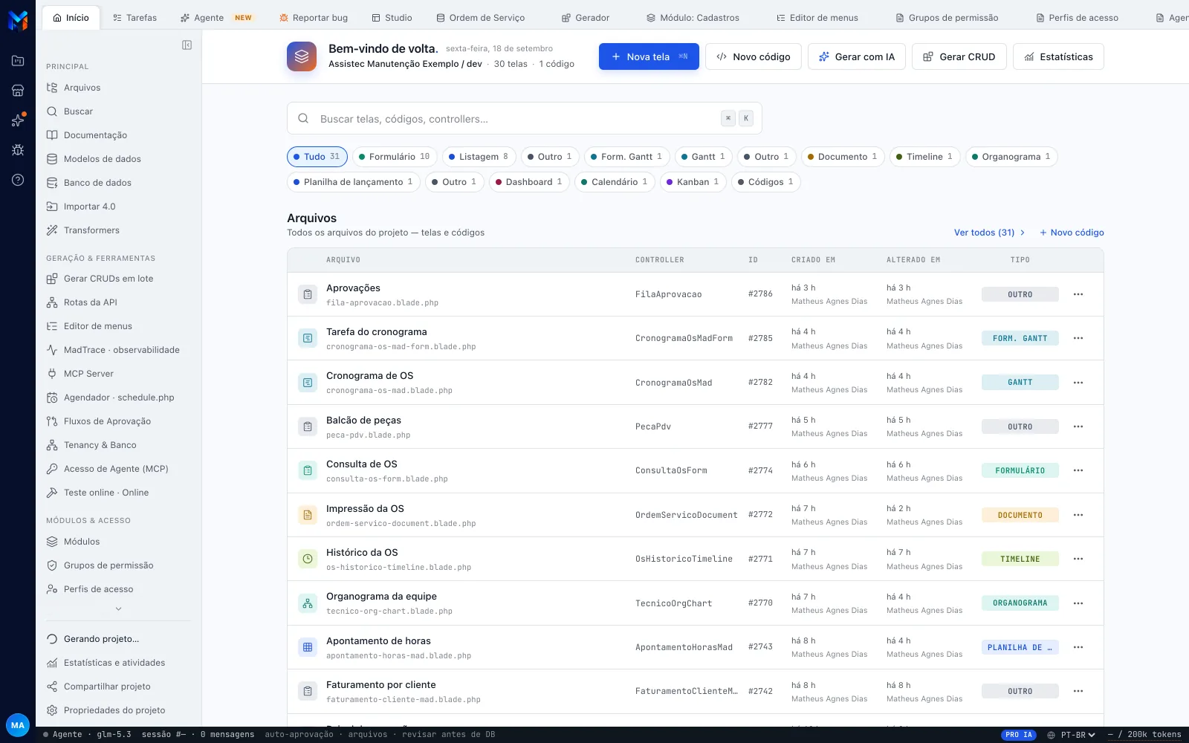Click the Gerar CRUD button
Image resolution: width=1189 pixels, height=743 pixels.
point(959,56)
